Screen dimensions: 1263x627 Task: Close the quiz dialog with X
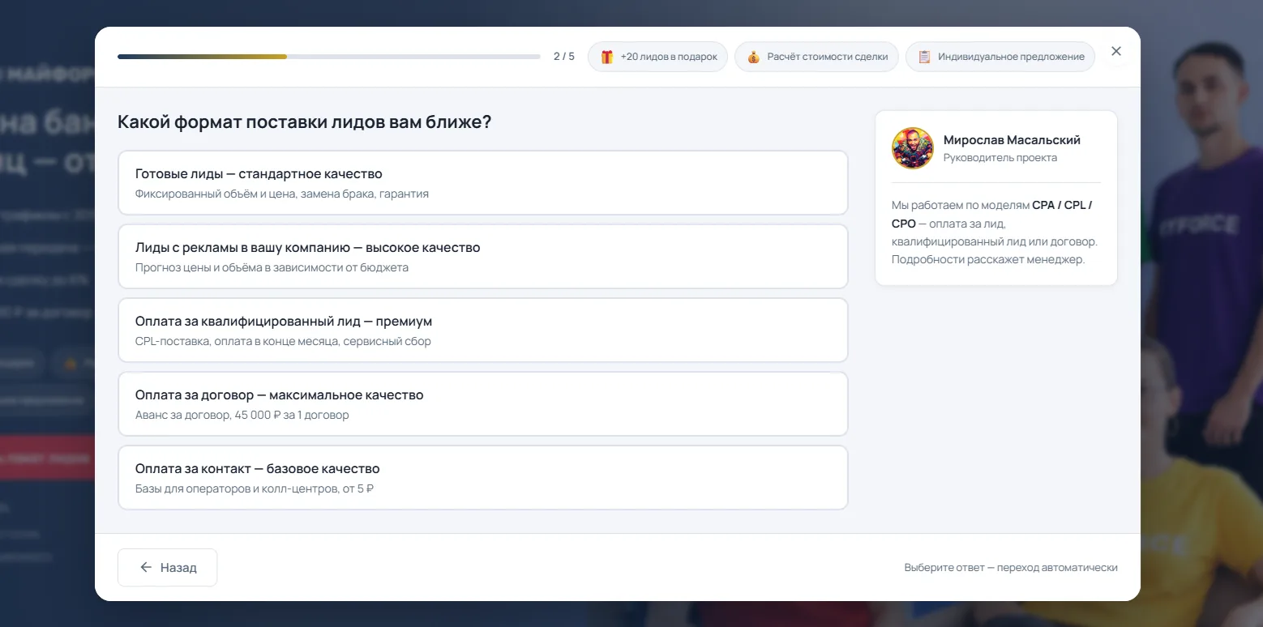coord(1116,51)
